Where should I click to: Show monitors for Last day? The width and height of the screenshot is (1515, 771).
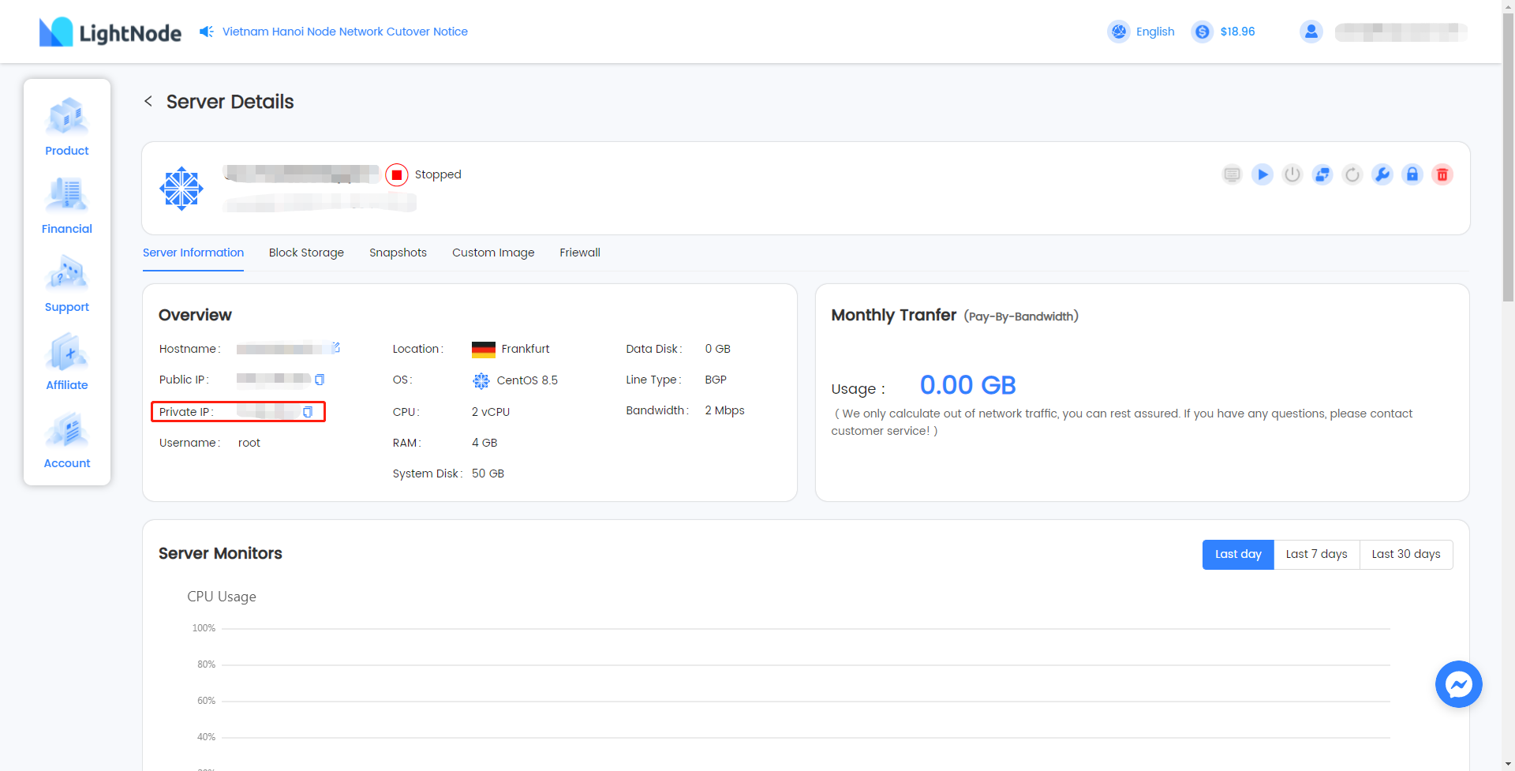point(1238,554)
